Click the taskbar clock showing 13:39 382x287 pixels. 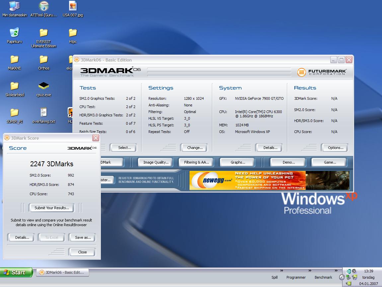click(369, 271)
